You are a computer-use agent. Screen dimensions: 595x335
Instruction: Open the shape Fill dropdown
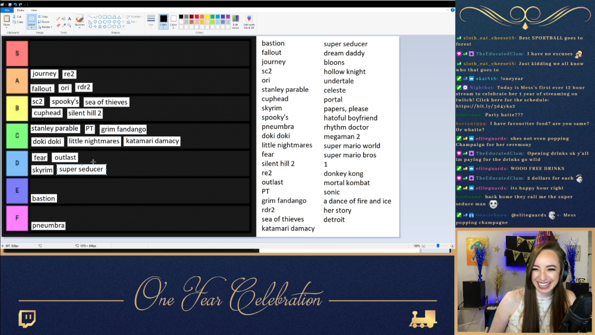tap(132, 22)
